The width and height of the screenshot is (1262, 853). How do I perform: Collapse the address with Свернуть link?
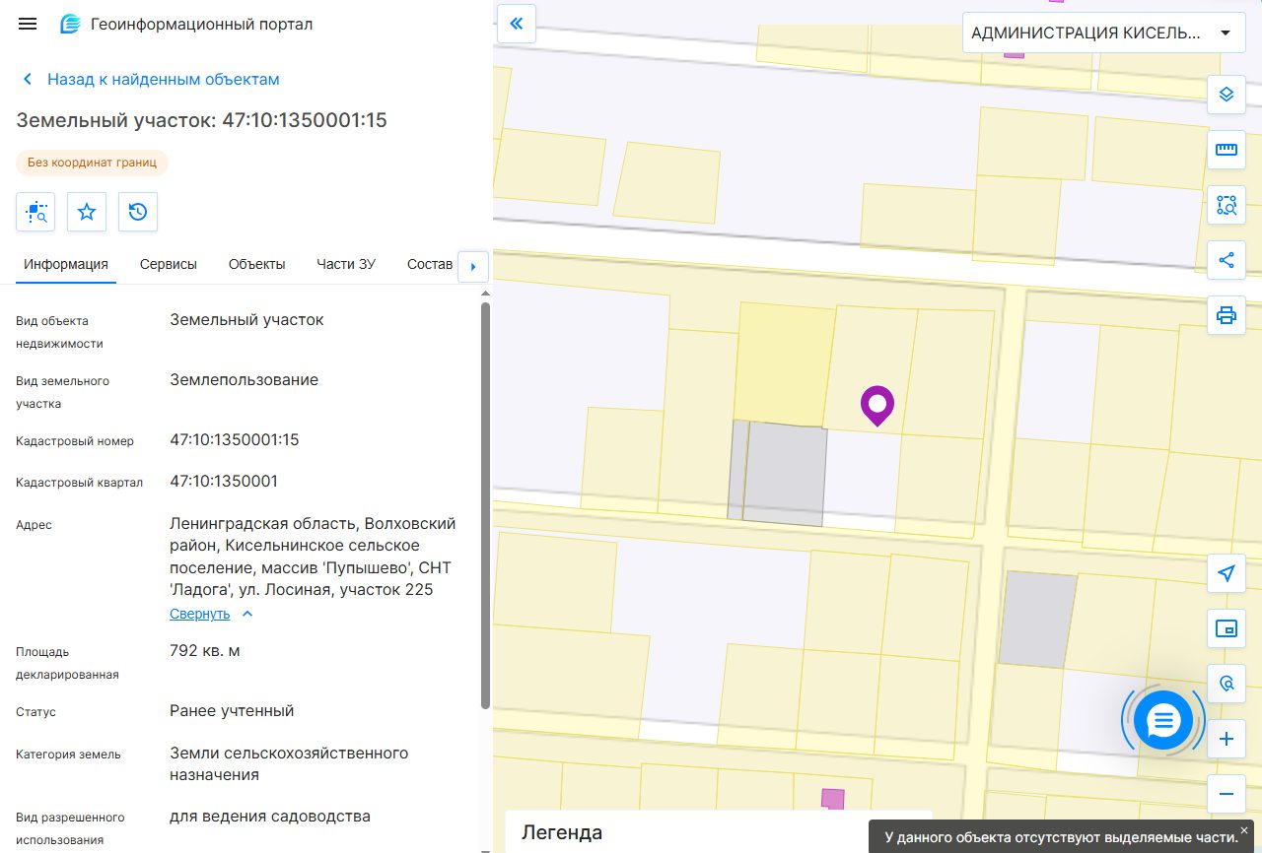click(200, 614)
